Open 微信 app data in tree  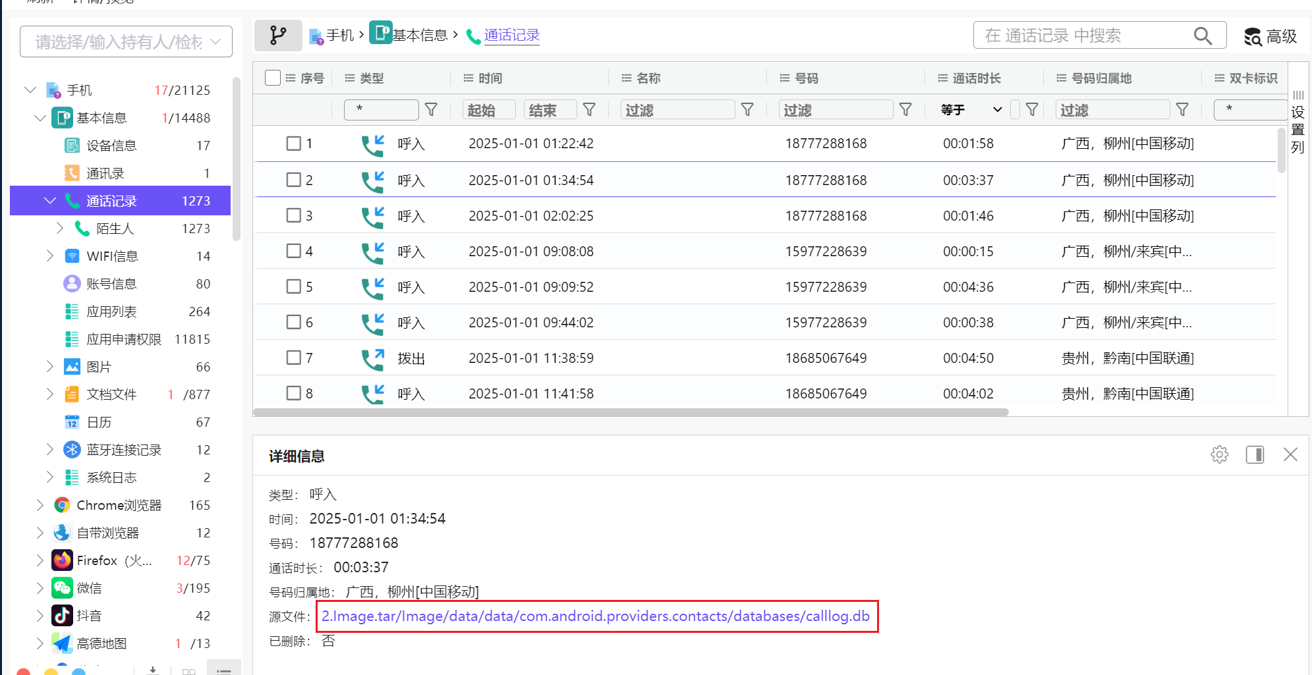point(89,588)
